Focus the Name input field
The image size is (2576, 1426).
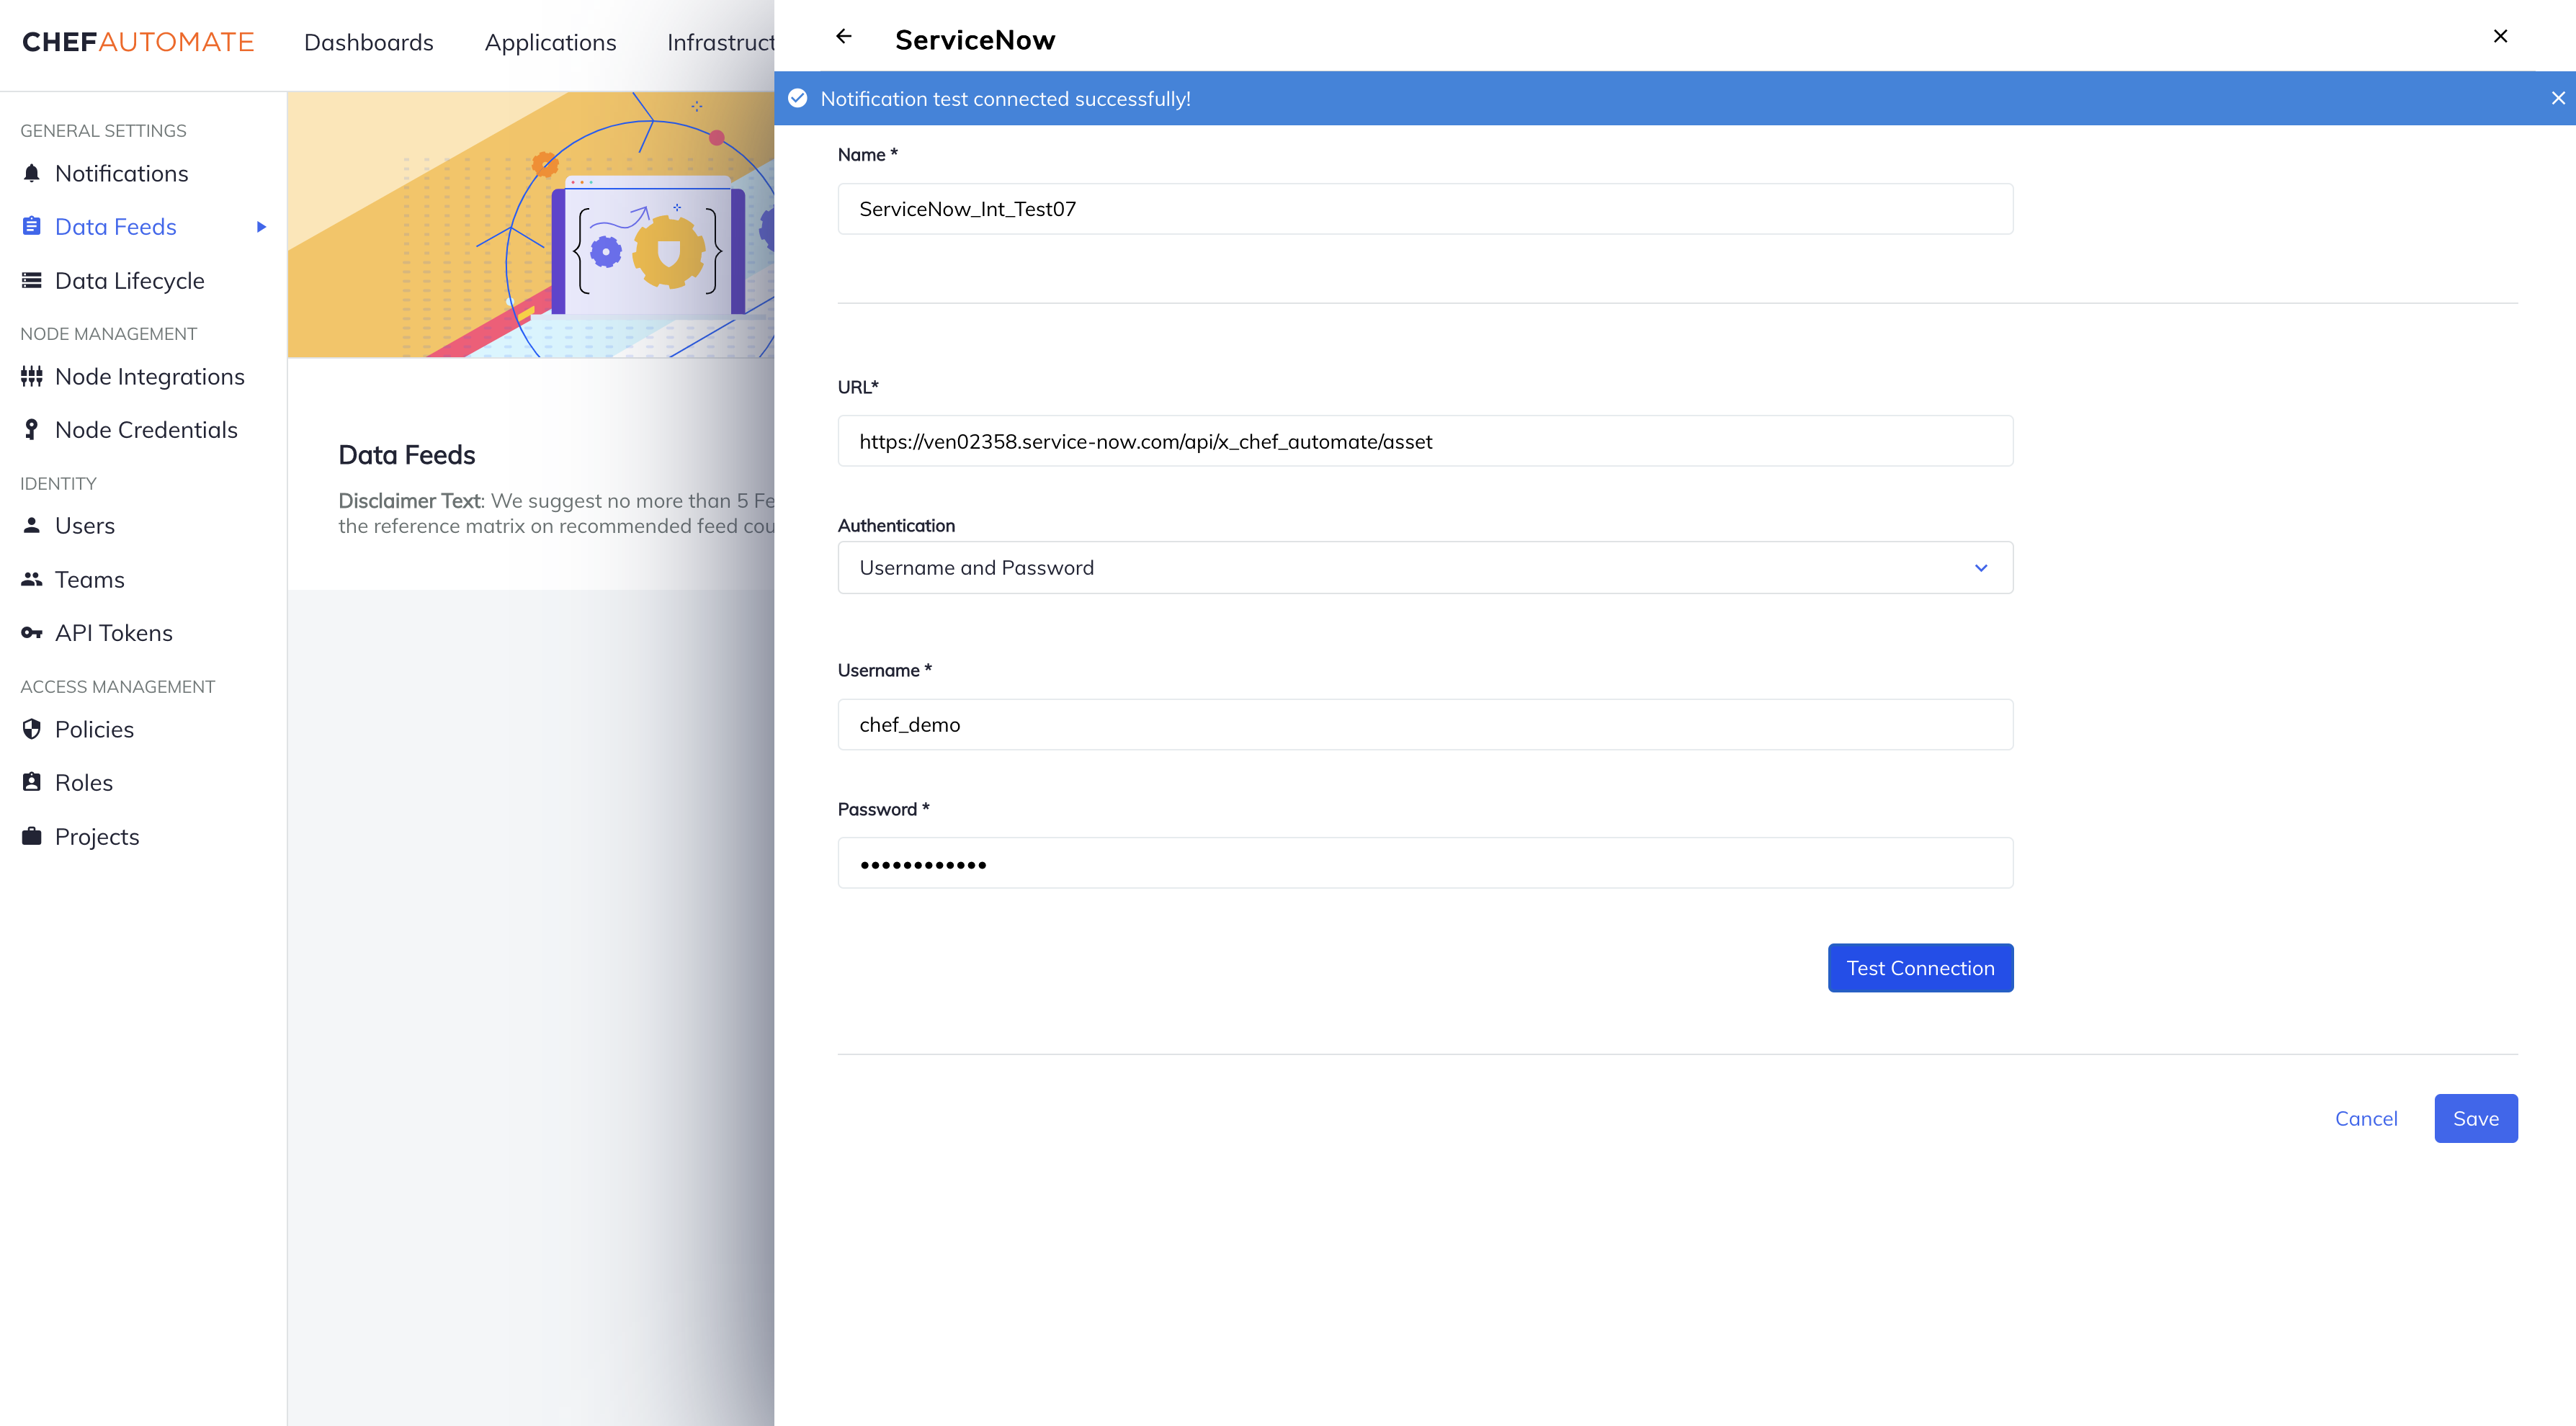coord(1425,209)
